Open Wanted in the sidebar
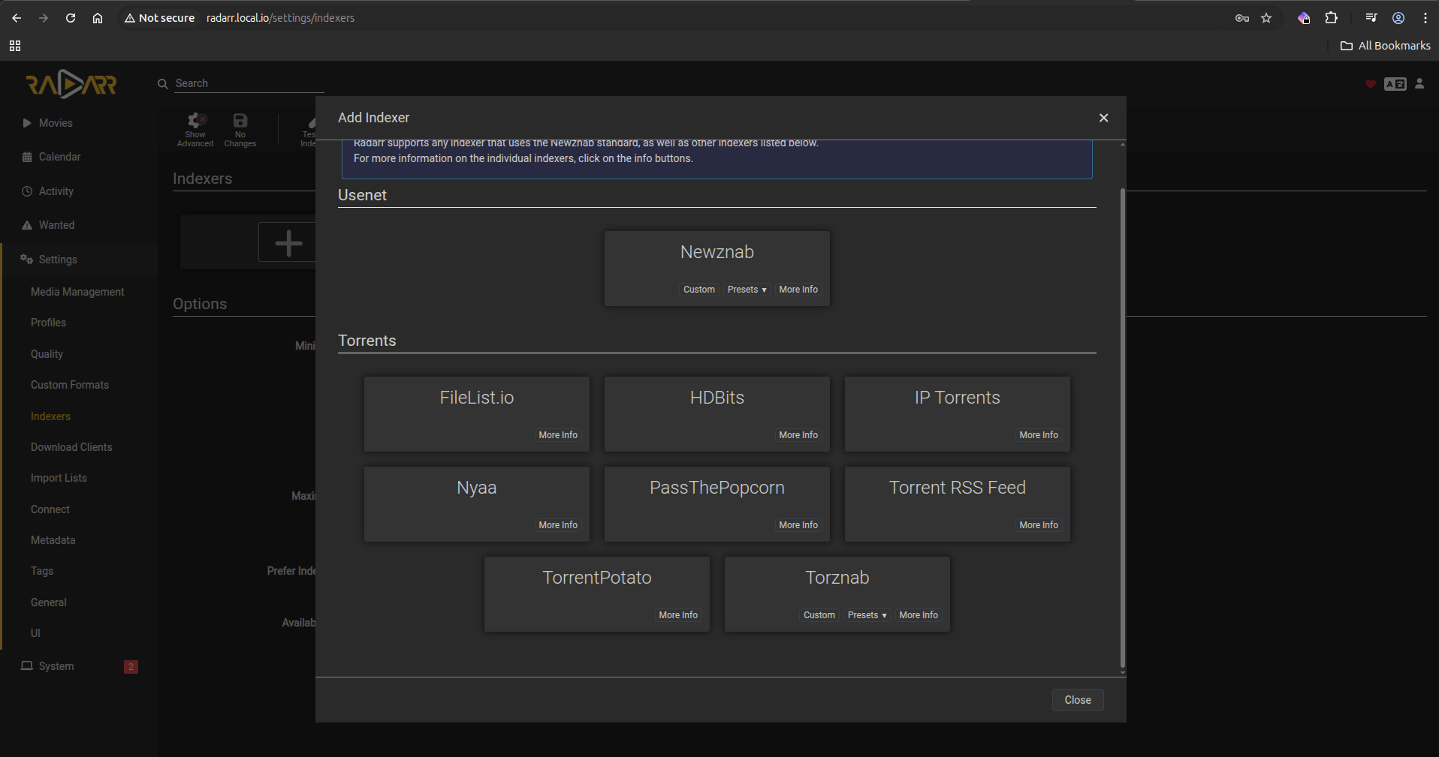This screenshot has width=1439, height=757. tap(79, 225)
